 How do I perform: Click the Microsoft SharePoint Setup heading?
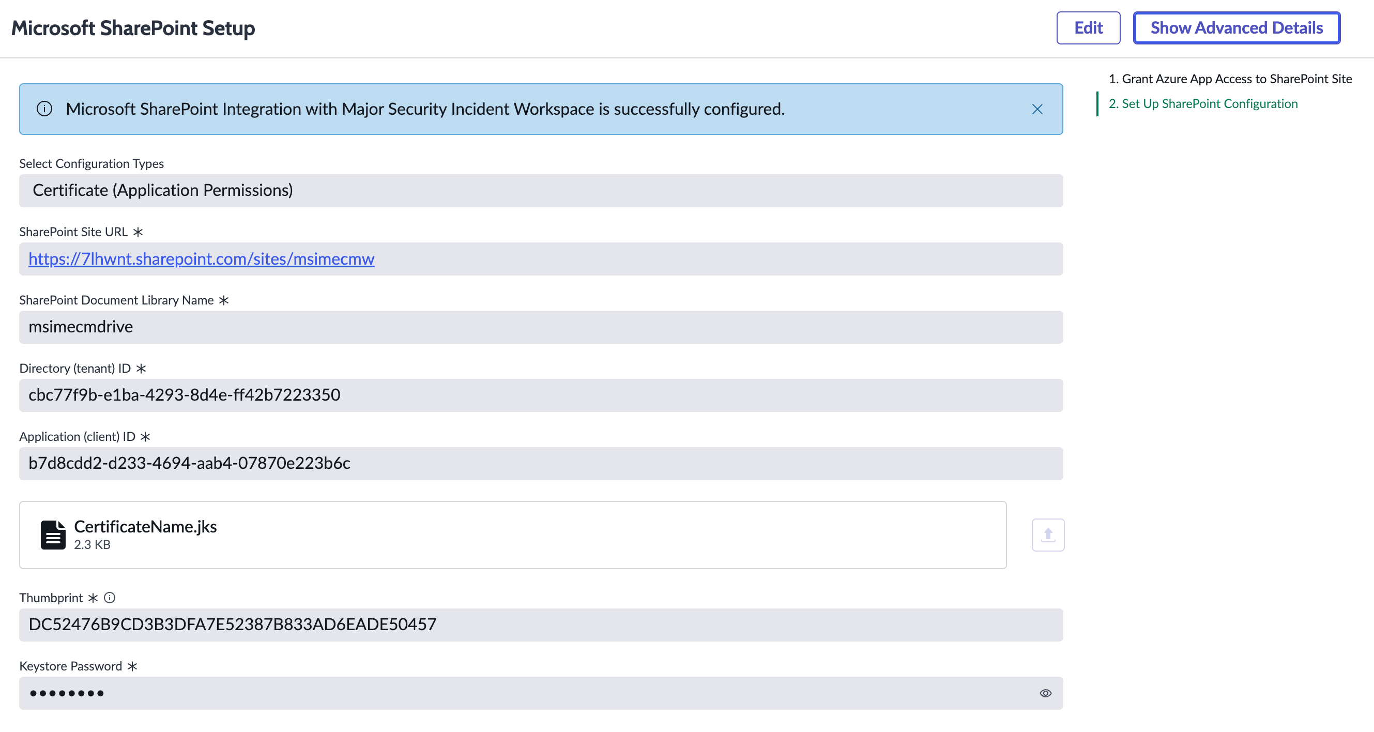(133, 28)
